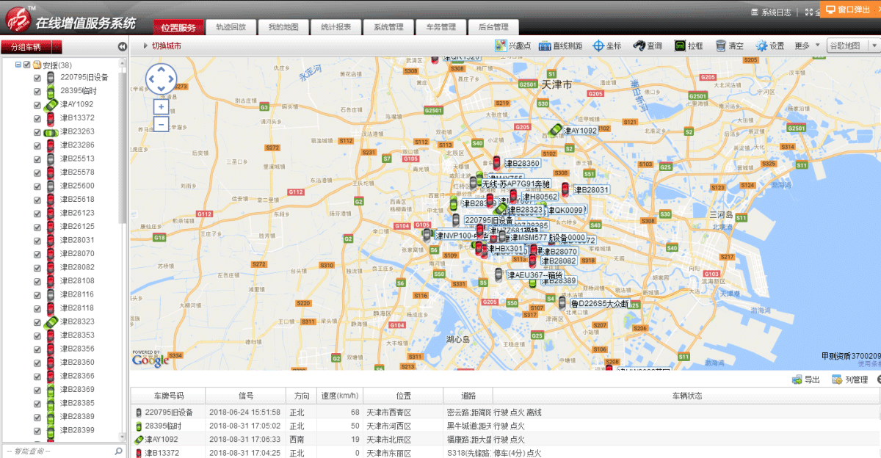
Task: Activate the 坐标 coordinate tool
Action: click(607, 46)
